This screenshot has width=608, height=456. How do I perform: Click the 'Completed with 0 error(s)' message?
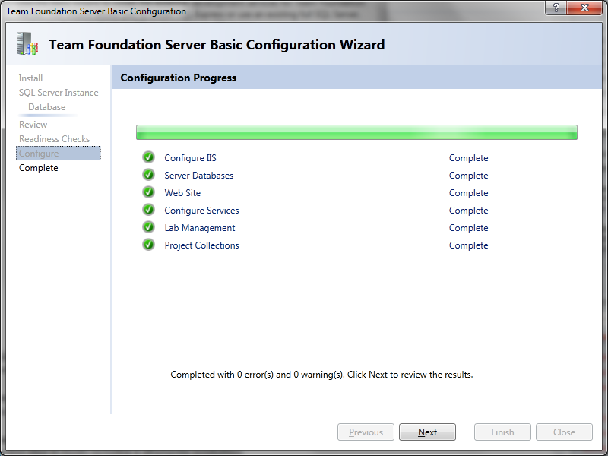[321, 375]
